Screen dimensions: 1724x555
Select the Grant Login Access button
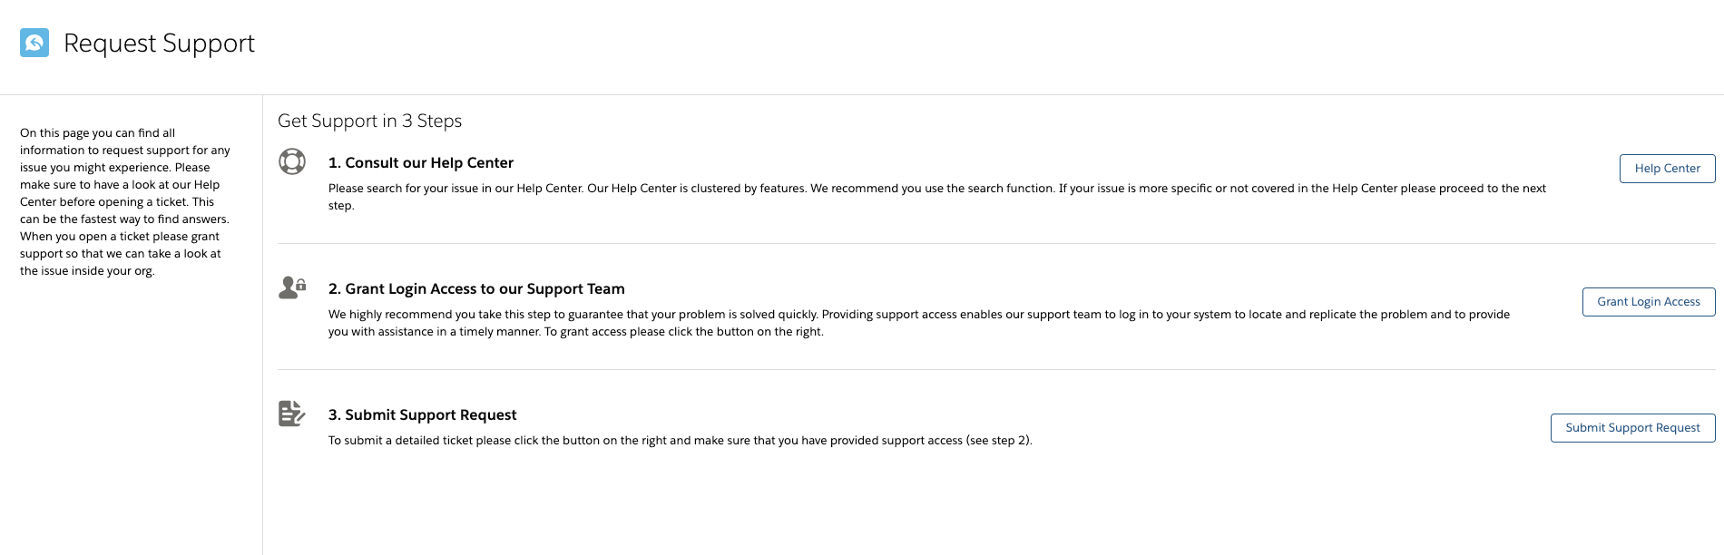1648,302
